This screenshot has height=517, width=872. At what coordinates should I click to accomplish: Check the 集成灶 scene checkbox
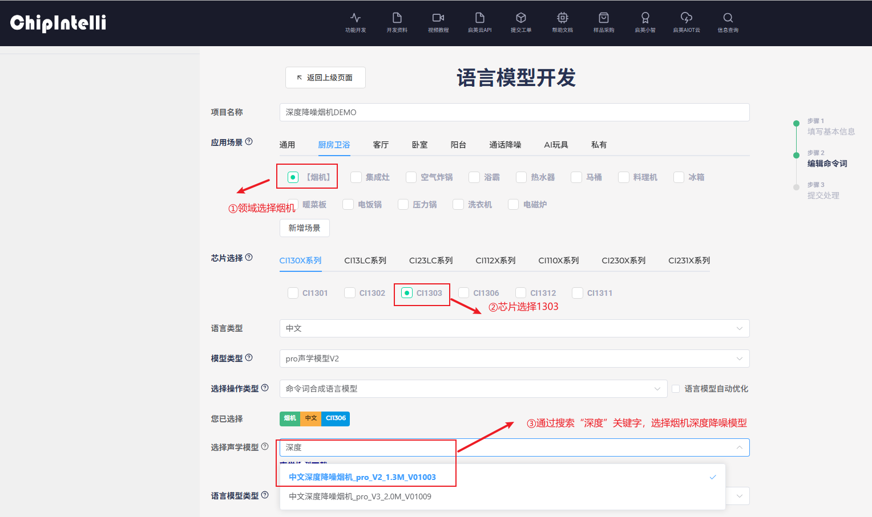(x=356, y=177)
